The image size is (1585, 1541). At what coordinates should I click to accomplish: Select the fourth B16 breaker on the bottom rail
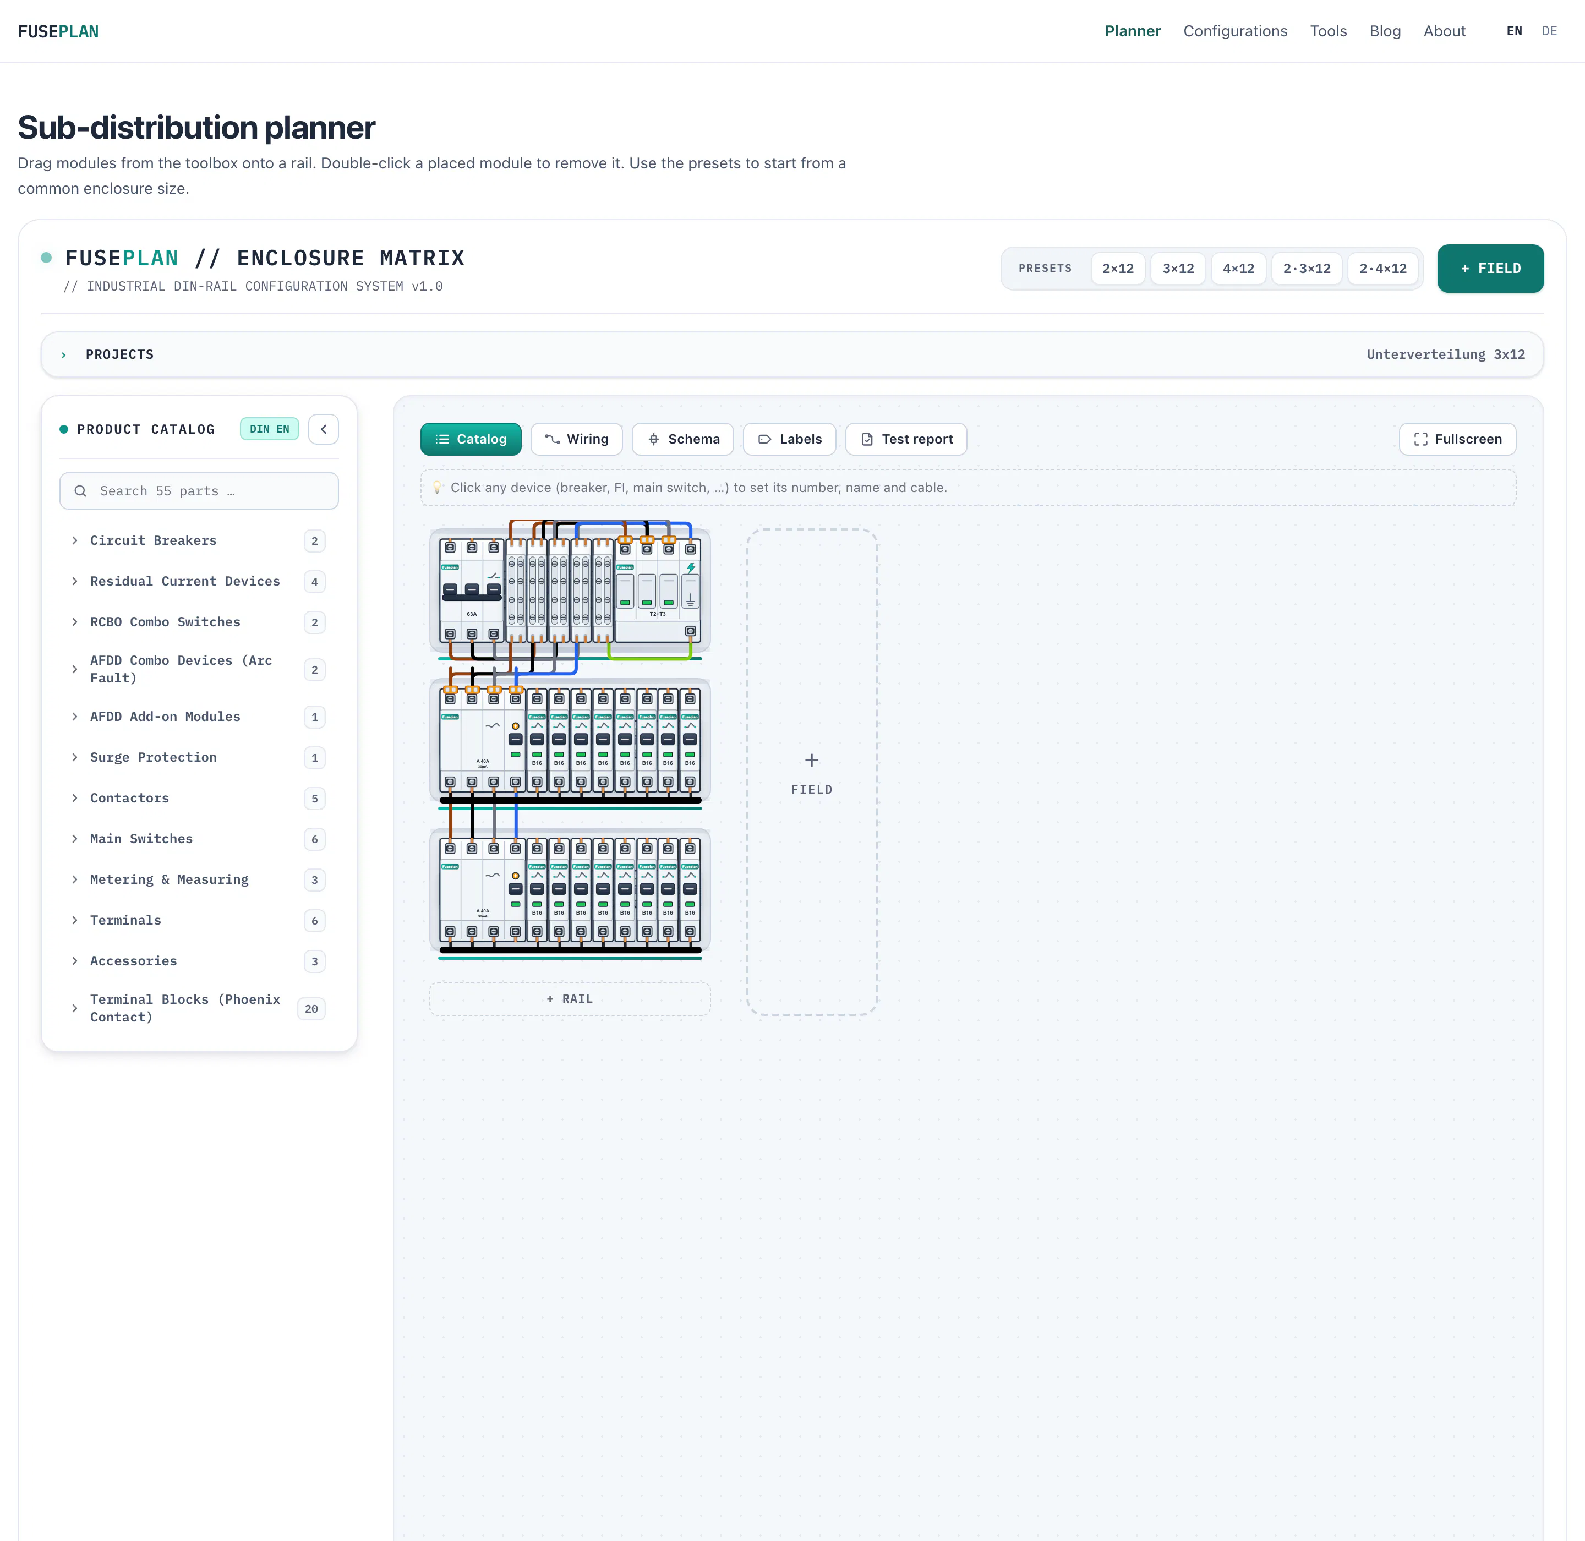pos(603,889)
